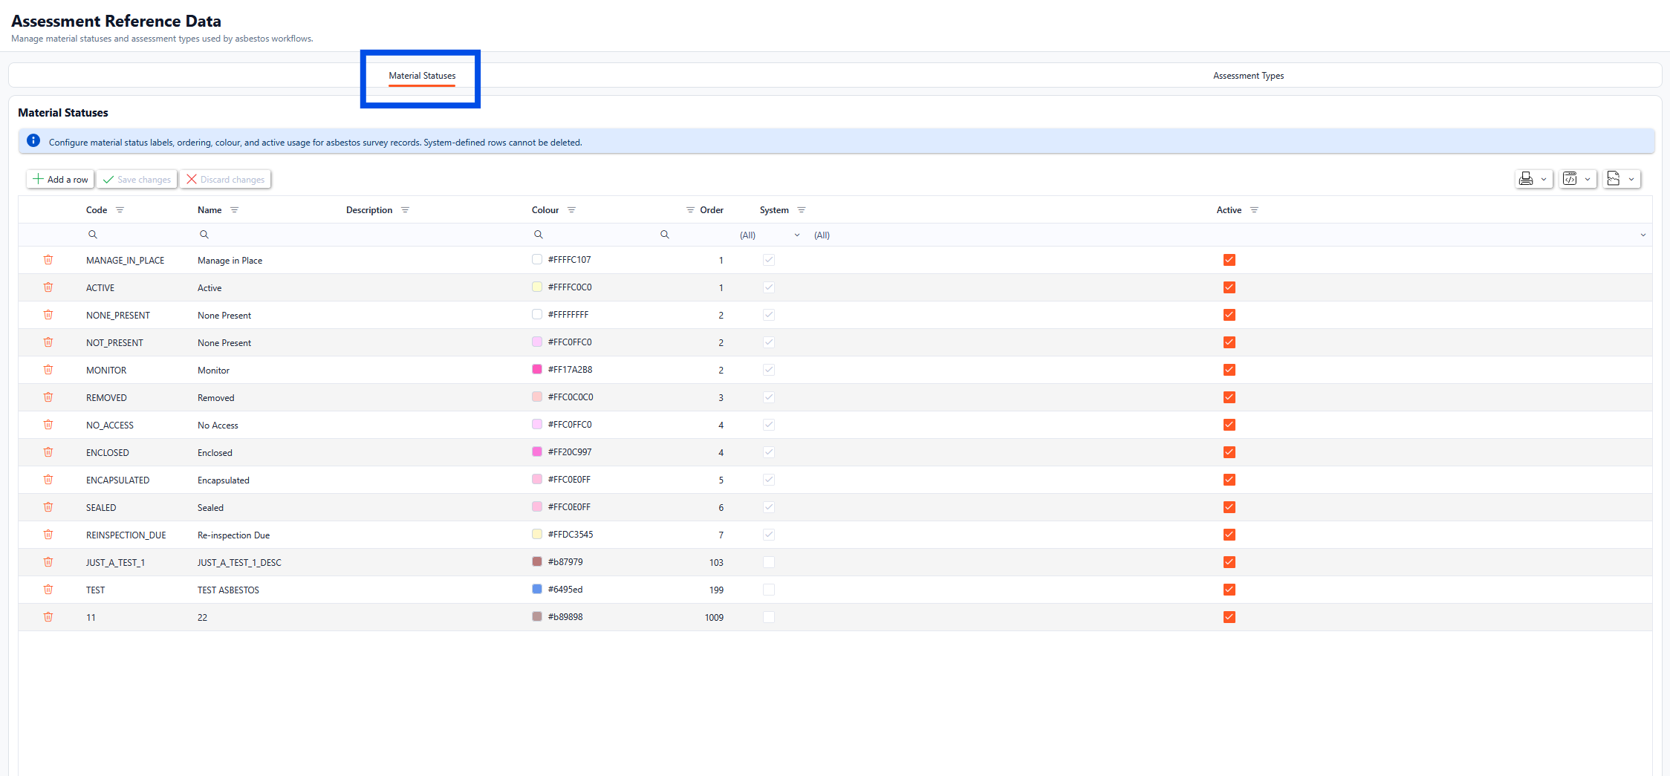Click the Discard changes button
1670x776 pixels.
(225, 179)
